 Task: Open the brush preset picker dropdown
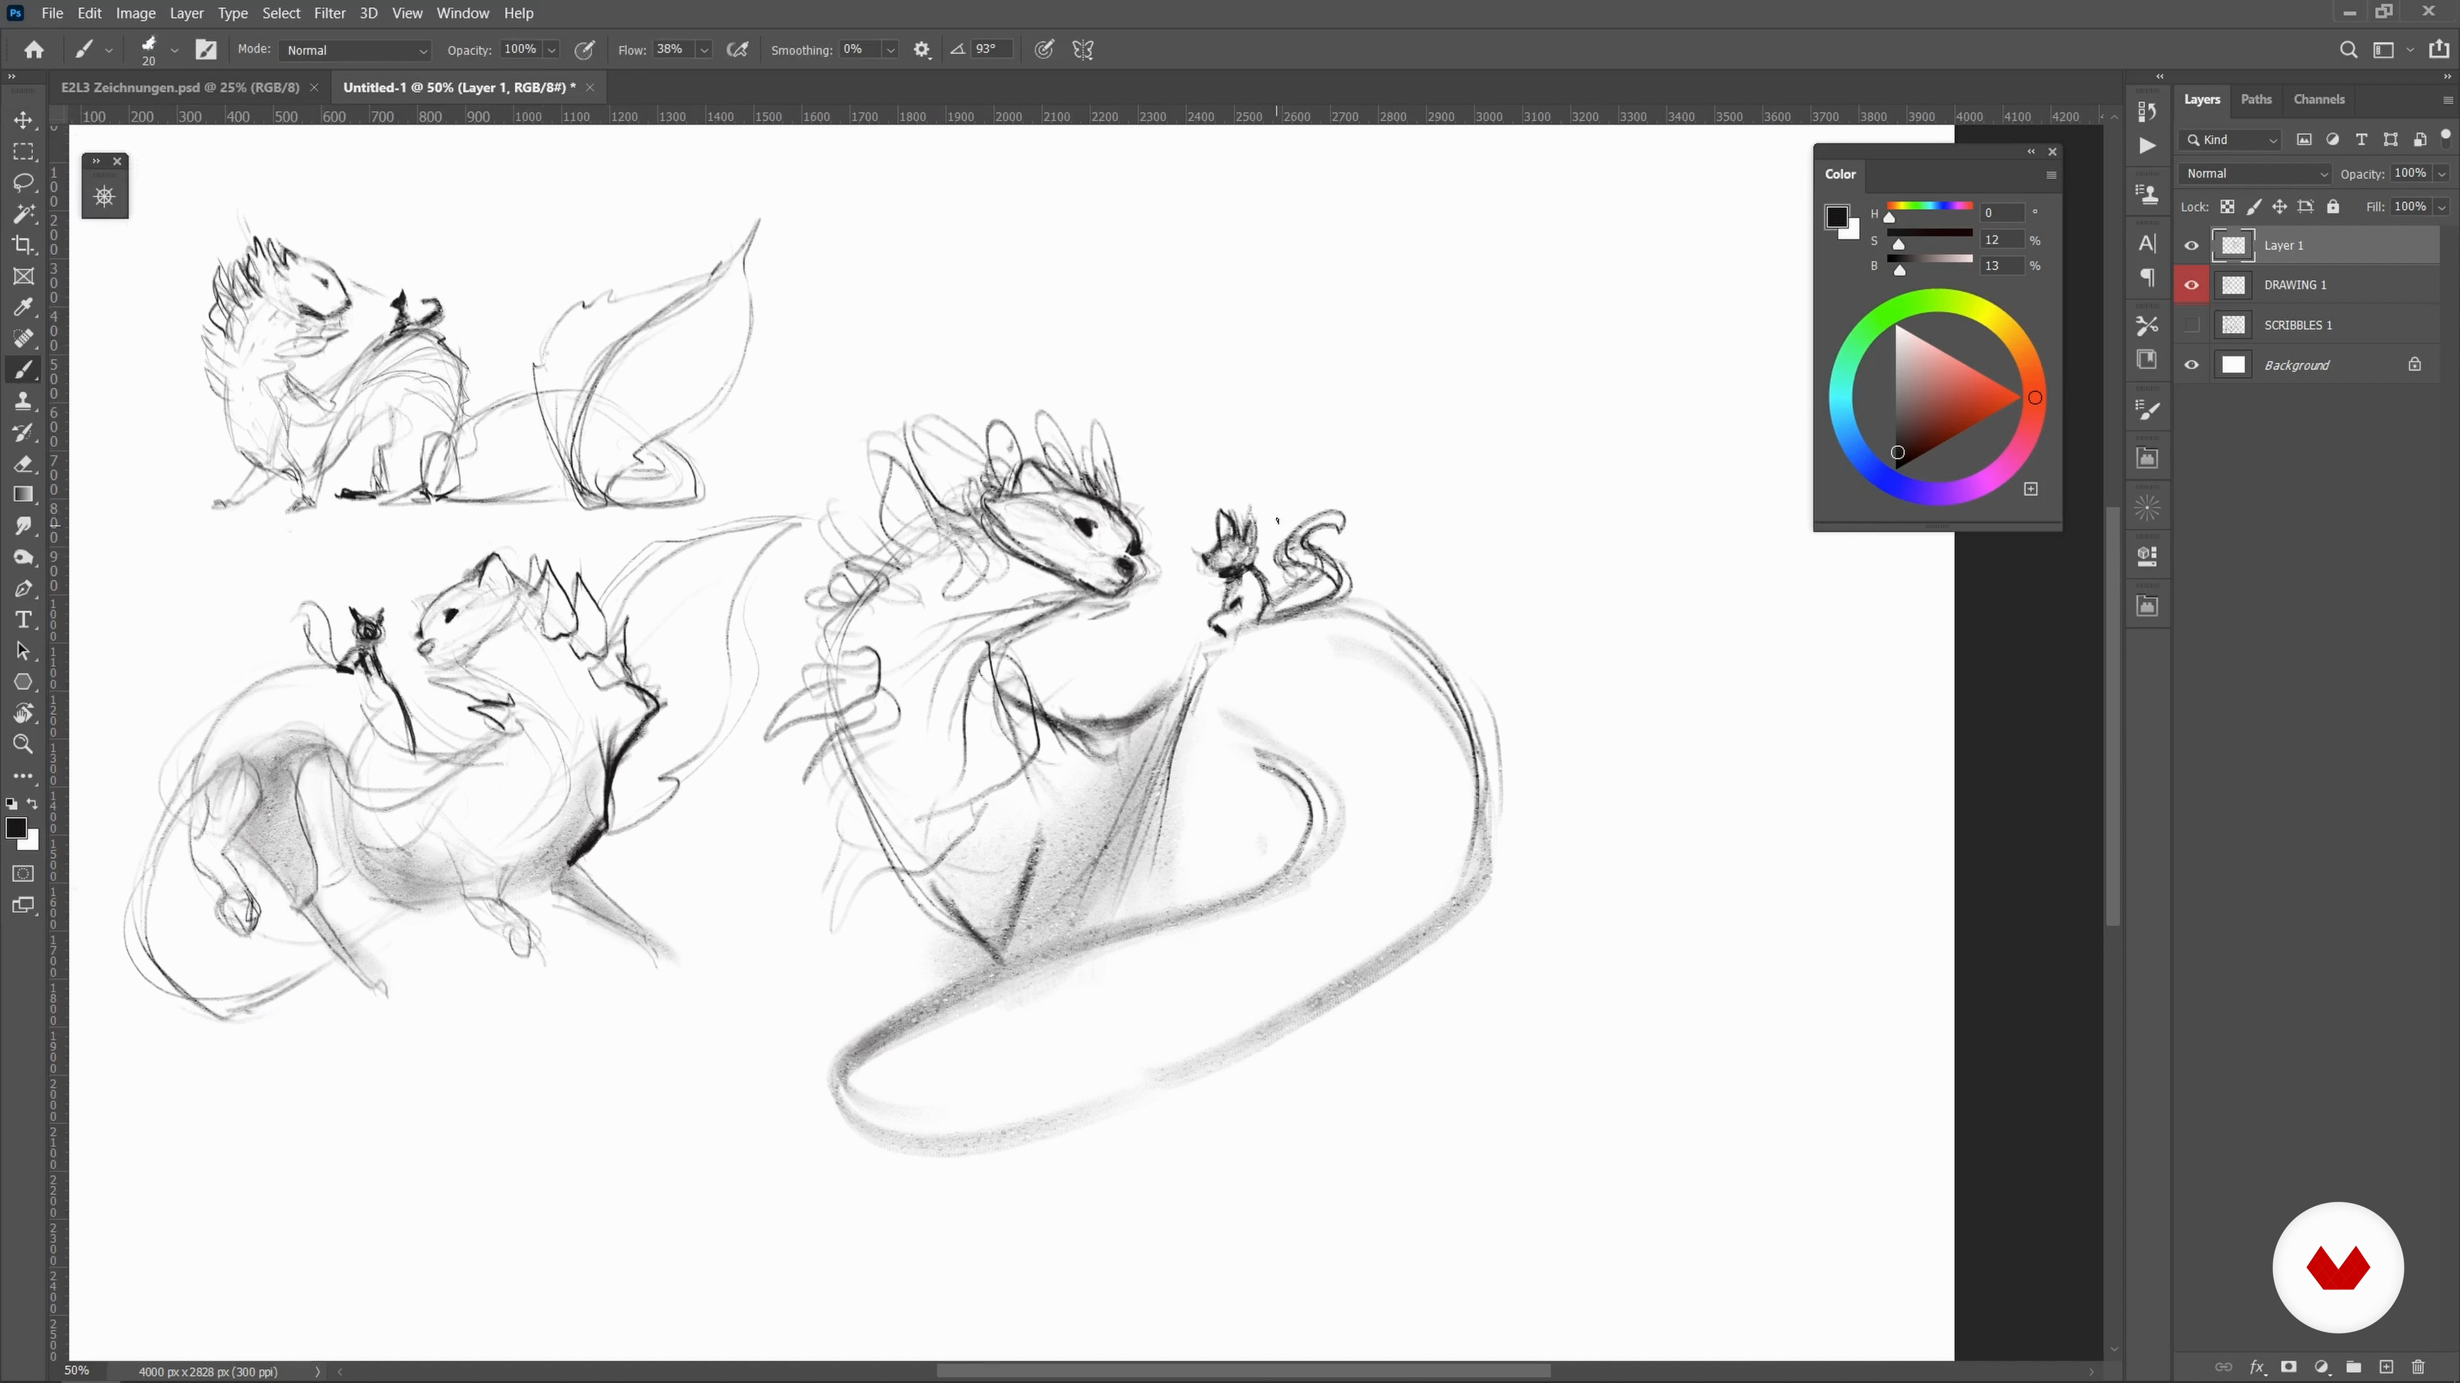point(174,50)
